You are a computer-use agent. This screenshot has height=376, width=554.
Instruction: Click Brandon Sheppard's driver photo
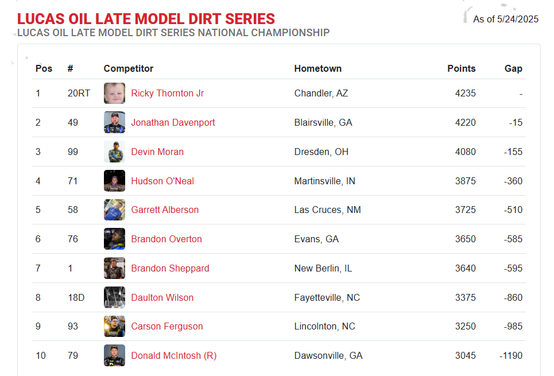click(114, 268)
